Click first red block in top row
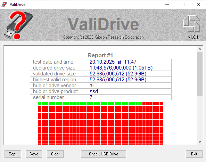The height and width of the screenshot is (162, 206). click(144, 104)
